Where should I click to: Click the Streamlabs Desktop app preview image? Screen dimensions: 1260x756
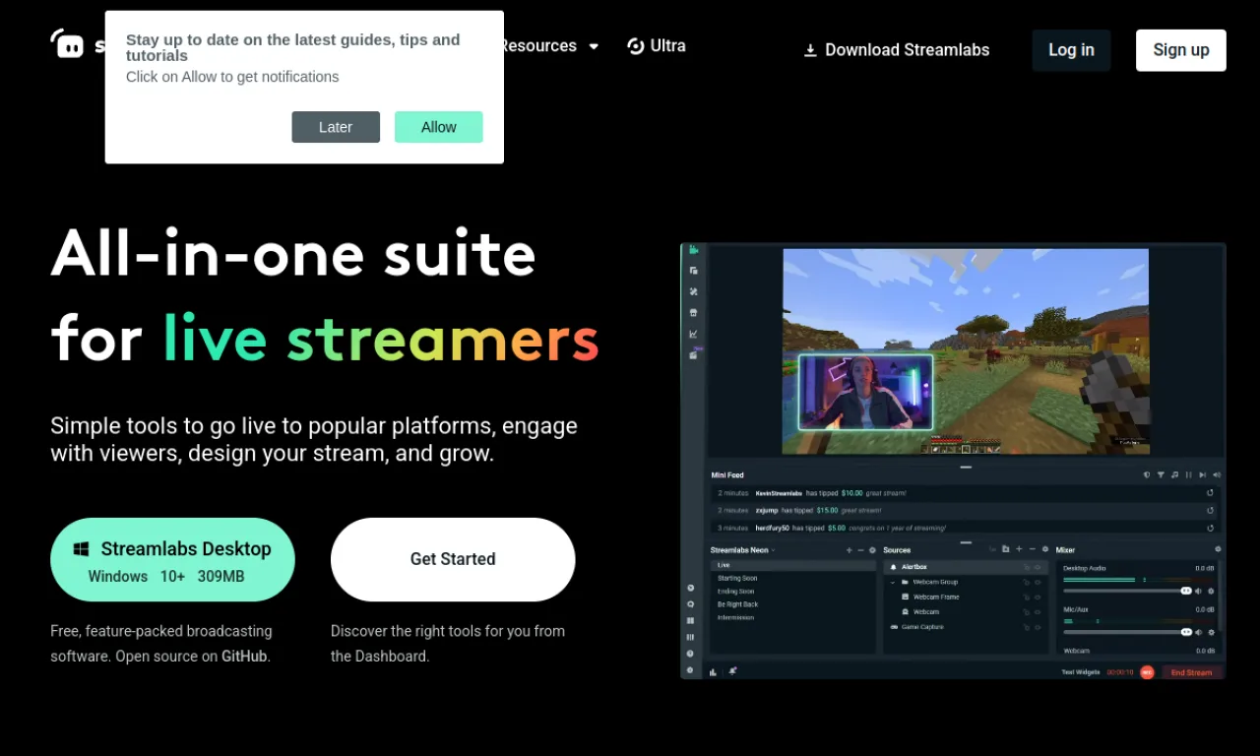953,462
